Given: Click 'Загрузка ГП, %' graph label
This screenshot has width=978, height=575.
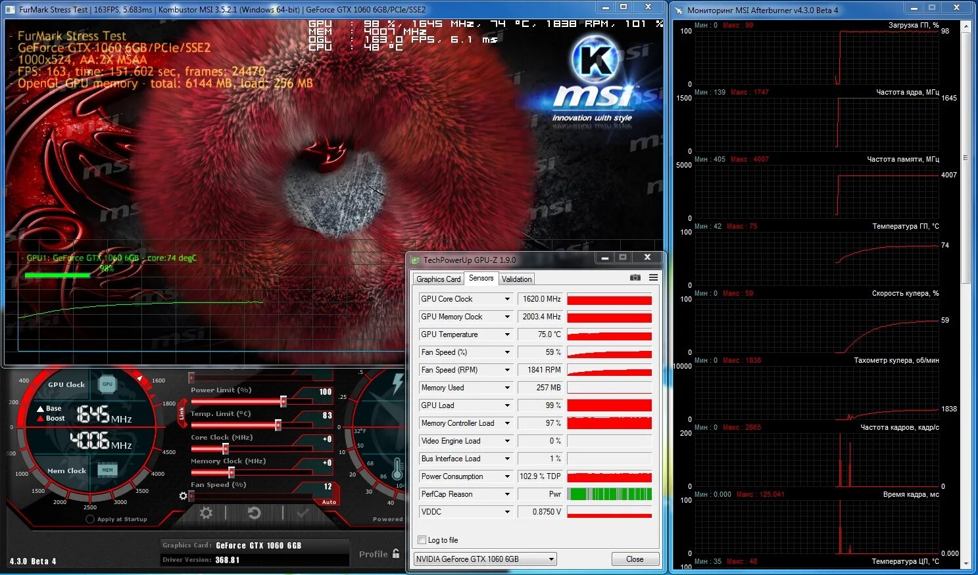Looking at the screenshot, I should tap(914, 25).
